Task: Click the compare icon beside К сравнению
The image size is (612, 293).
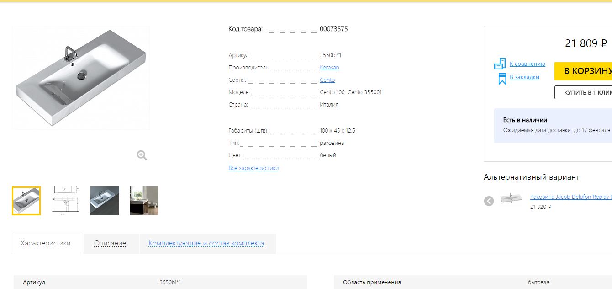Action: click(500, 64)
